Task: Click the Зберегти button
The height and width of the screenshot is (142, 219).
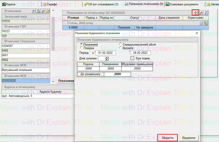Action: coord(167,138)
